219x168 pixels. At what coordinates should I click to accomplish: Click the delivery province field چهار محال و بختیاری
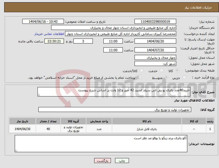click(155, 57)
